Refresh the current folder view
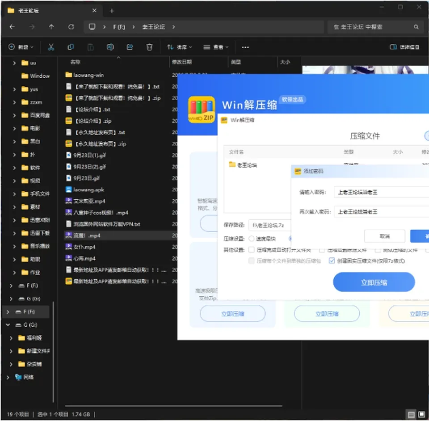This screenshot has height=421, width=429. 71,27
